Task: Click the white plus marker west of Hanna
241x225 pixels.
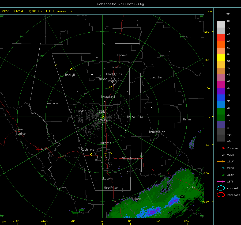Action: point(151,108)
